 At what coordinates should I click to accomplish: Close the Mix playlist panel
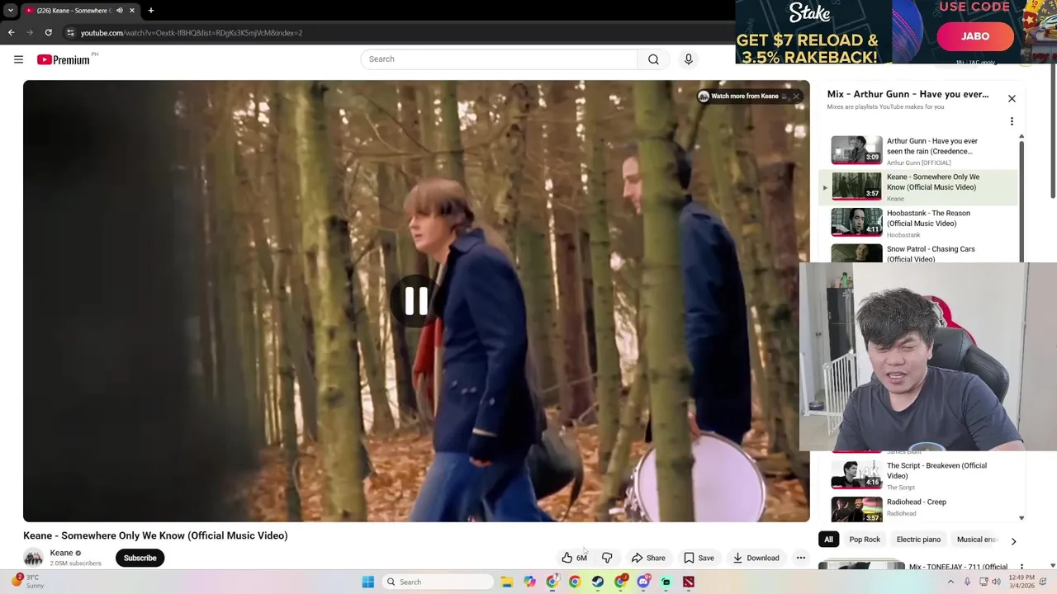[1012, 99]
